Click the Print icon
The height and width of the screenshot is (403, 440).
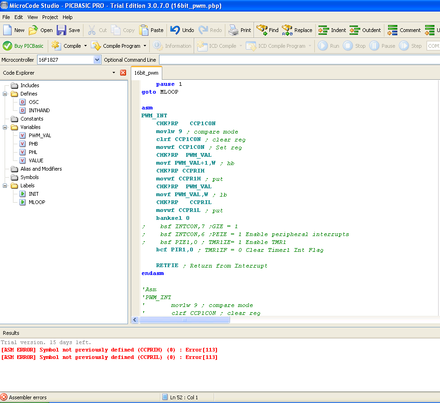(x=233, y=30)
